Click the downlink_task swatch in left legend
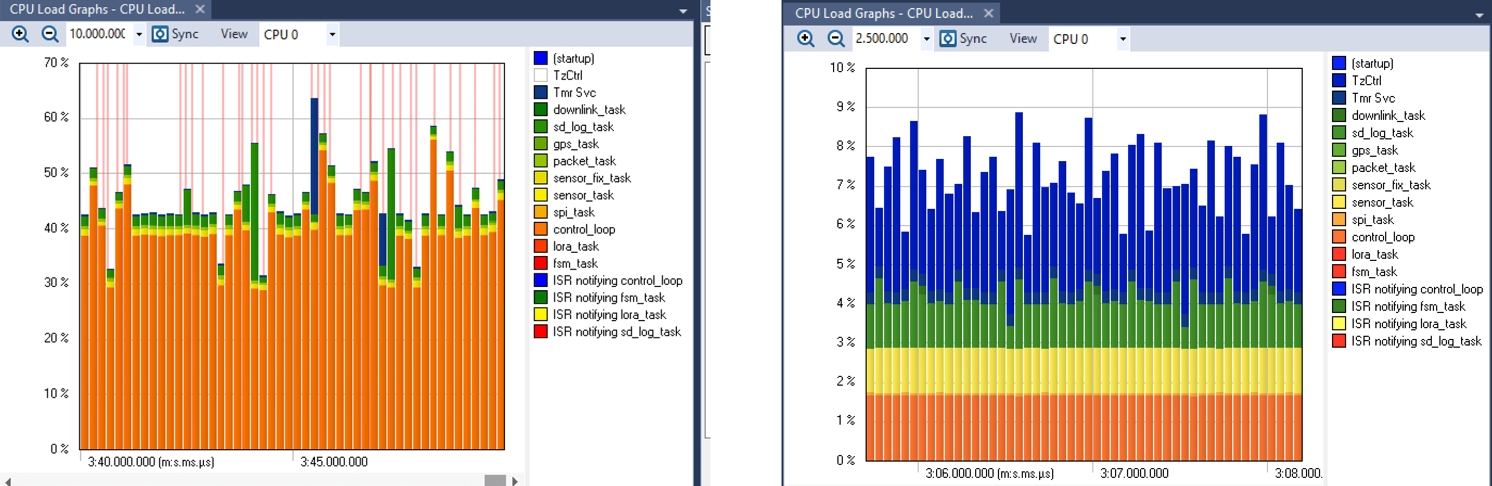This screenshot has height=486, width=1492. [x=540, y=109]
